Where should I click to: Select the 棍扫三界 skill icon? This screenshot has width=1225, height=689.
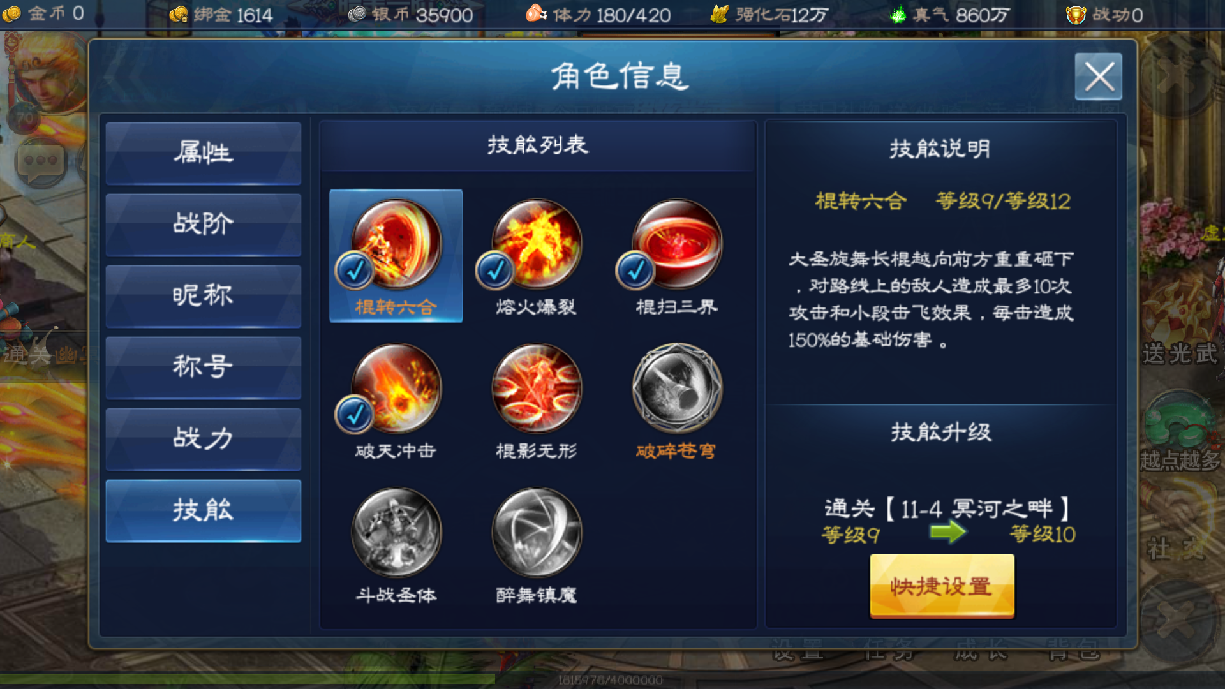[677, 244]
